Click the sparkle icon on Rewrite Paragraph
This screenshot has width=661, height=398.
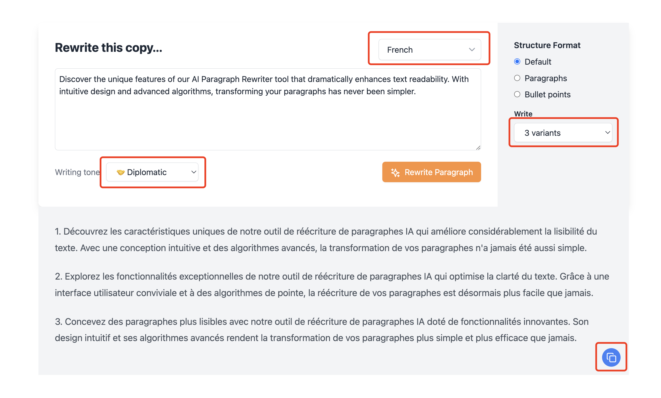point(395,172)
